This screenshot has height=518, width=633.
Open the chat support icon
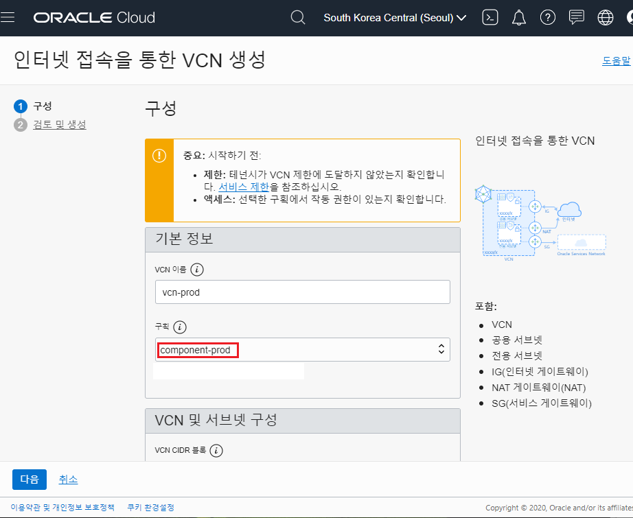tap(577, 17)
